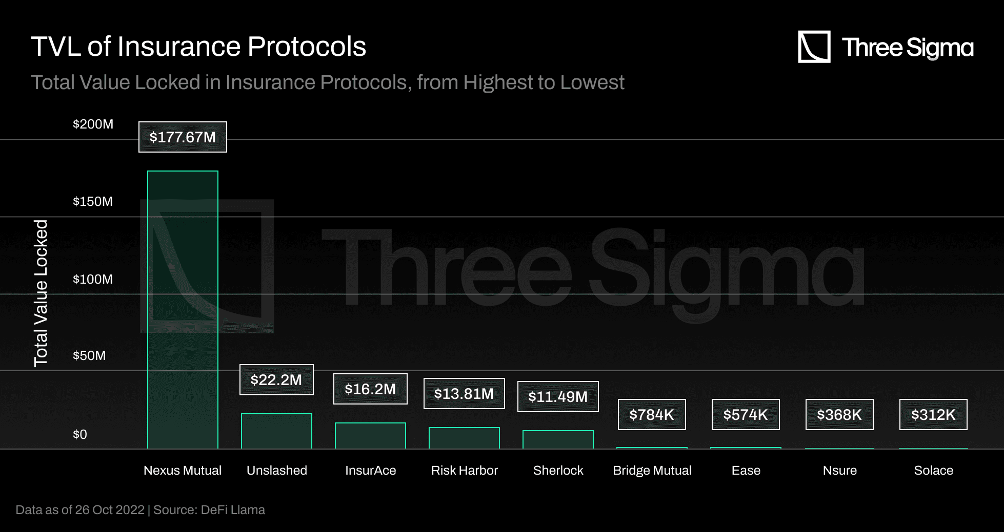
Task: Click the $177.67M value label
Action: [x=183, y=137]
